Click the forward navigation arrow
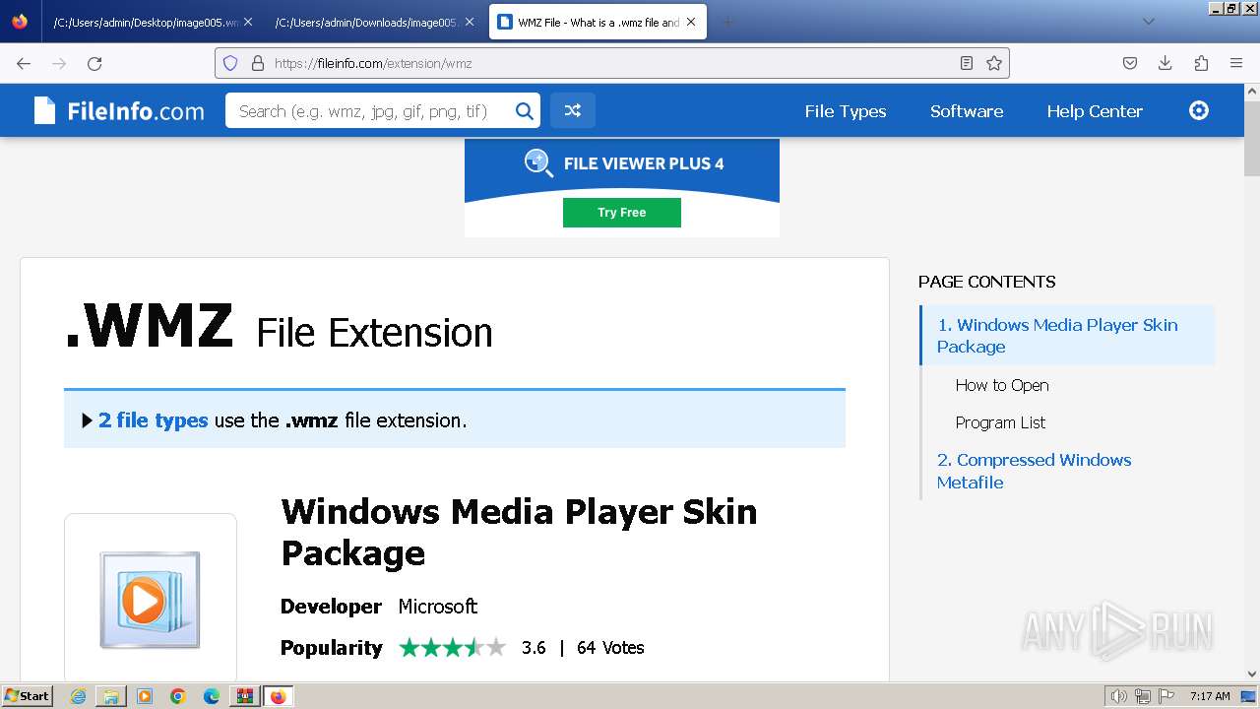This screenshot has width=1260, height=709. click(59, 63)
